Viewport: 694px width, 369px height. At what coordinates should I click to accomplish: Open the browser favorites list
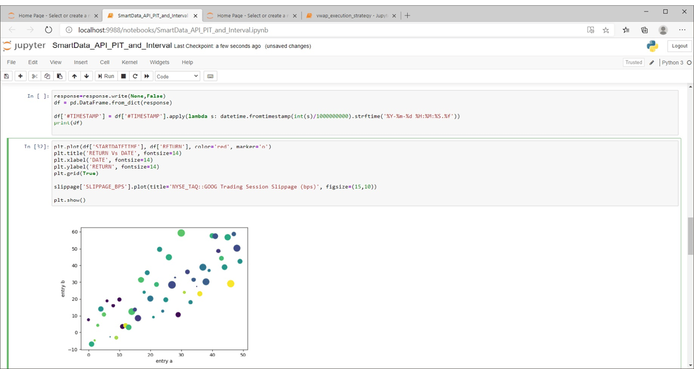[626, 30]
